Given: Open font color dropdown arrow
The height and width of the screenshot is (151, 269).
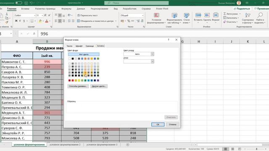Looking at the screenshot, I should 50,21.
